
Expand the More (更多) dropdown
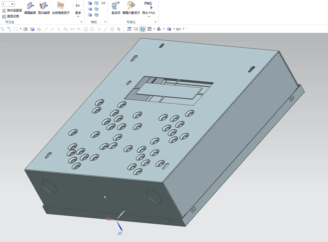pyautogui.click(x=78, y=17)
